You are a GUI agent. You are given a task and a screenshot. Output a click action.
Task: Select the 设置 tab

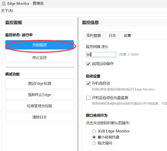point(127,35)
